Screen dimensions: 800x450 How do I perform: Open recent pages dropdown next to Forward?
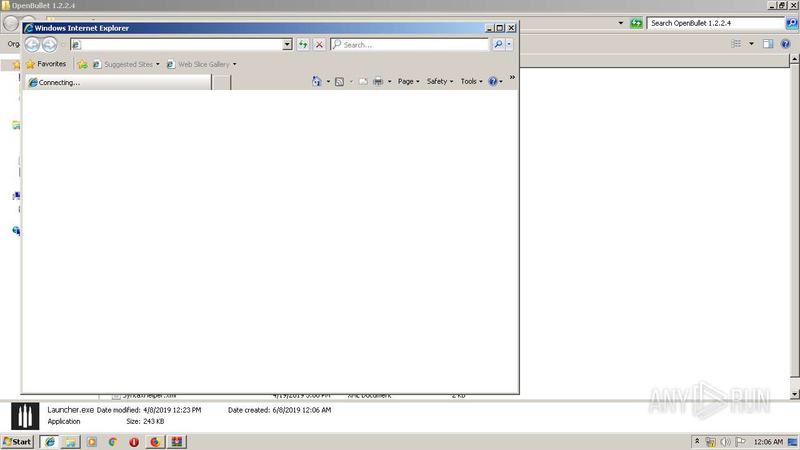tap(63, 45)
